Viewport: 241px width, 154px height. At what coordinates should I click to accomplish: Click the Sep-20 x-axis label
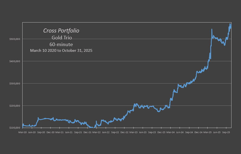pos(41,132)
